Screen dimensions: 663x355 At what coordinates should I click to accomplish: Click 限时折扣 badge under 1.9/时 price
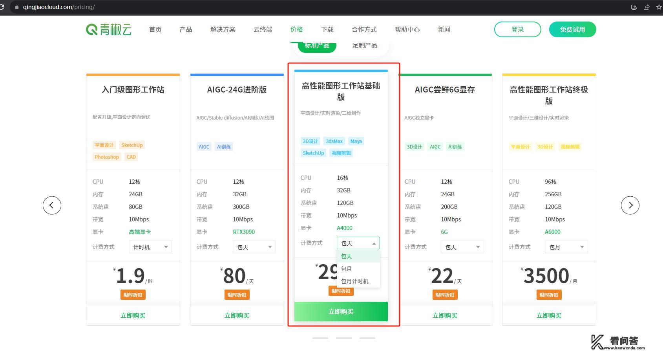coord(133,295)
